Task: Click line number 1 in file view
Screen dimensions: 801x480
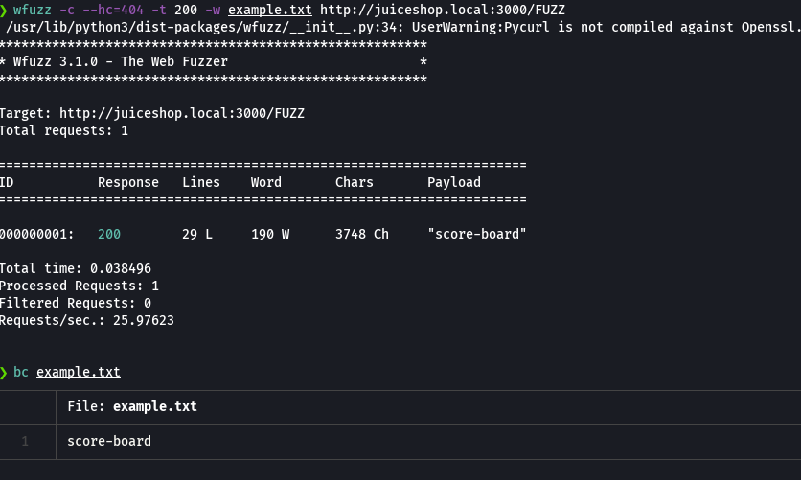Action: pos(25,441)
